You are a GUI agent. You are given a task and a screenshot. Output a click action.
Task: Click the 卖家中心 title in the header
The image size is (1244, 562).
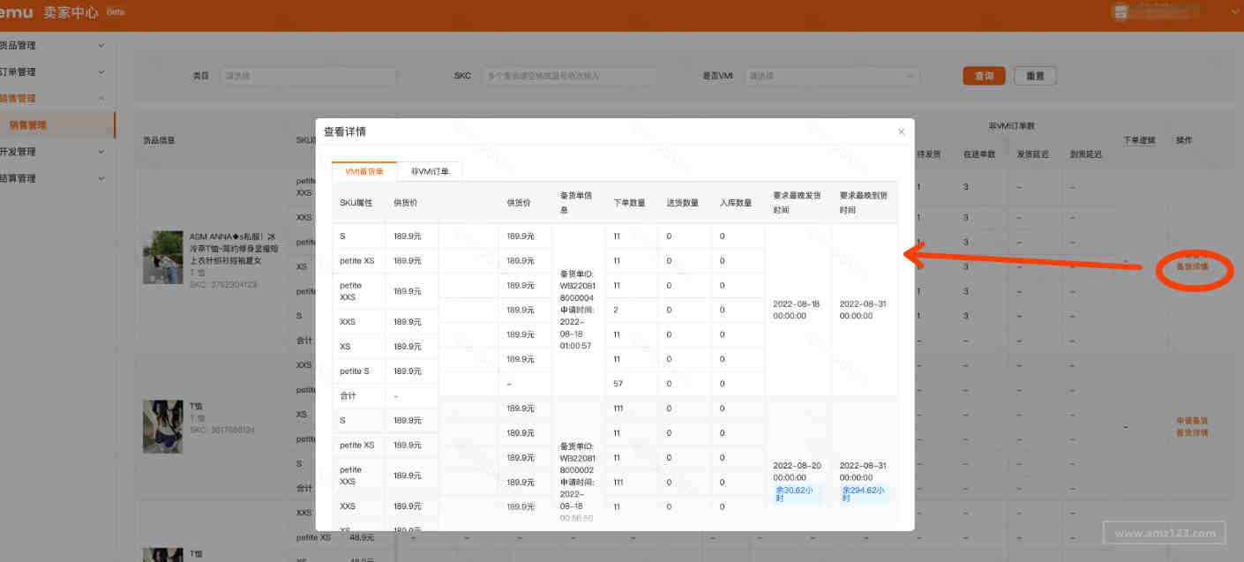71,12
